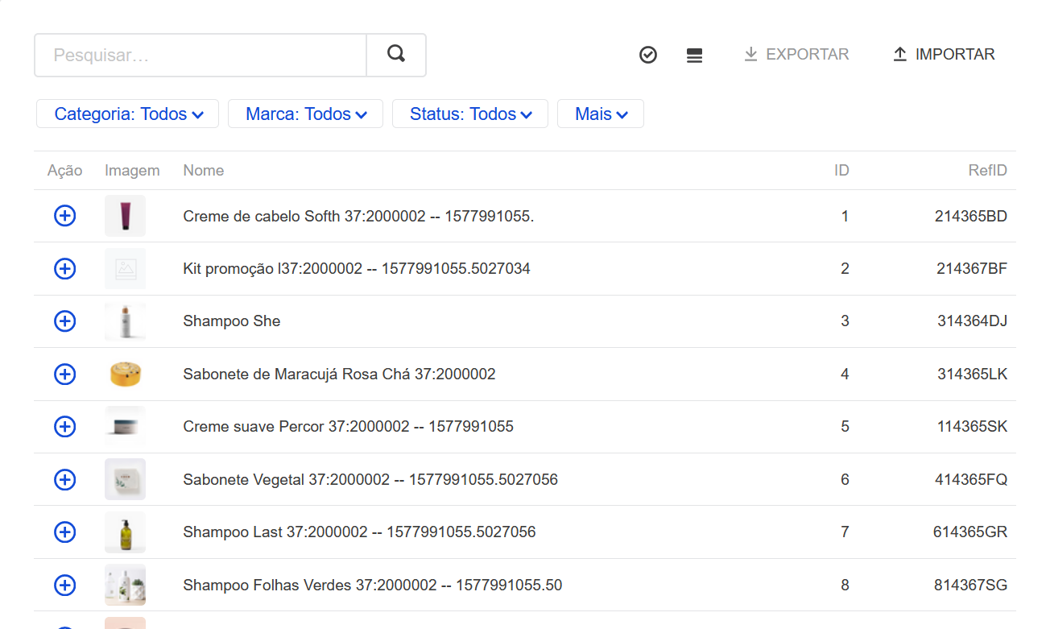Open the Categoria: Todos filter dropdown
This screenshot has width=1046, height=629.
tap(127, 114)
